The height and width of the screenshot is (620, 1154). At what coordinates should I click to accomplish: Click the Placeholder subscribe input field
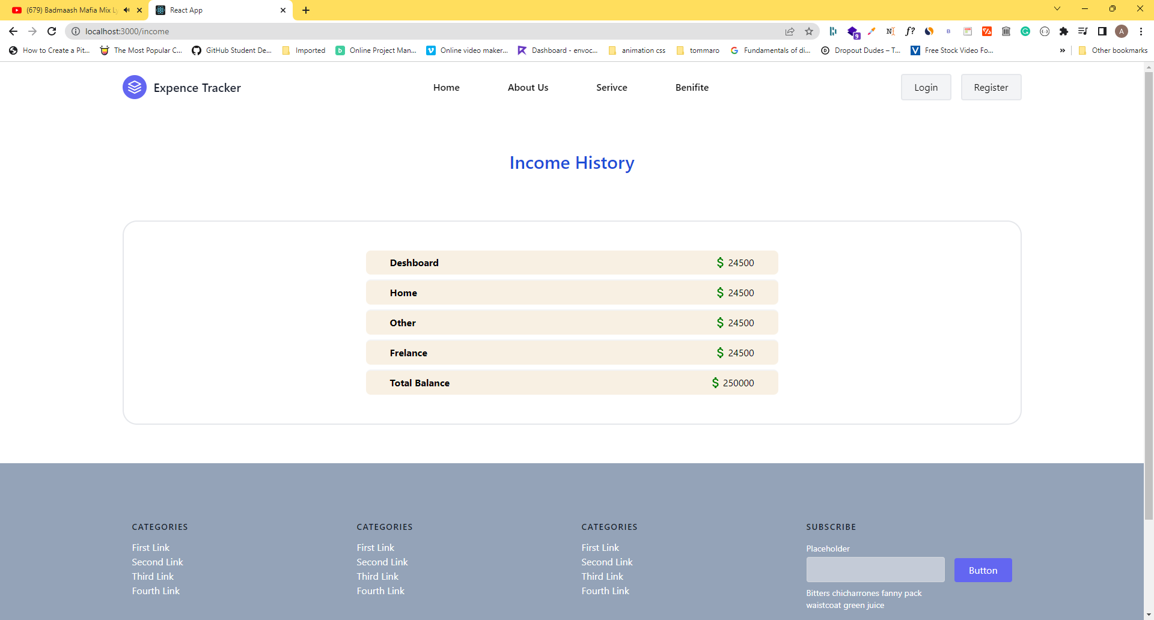875,570
